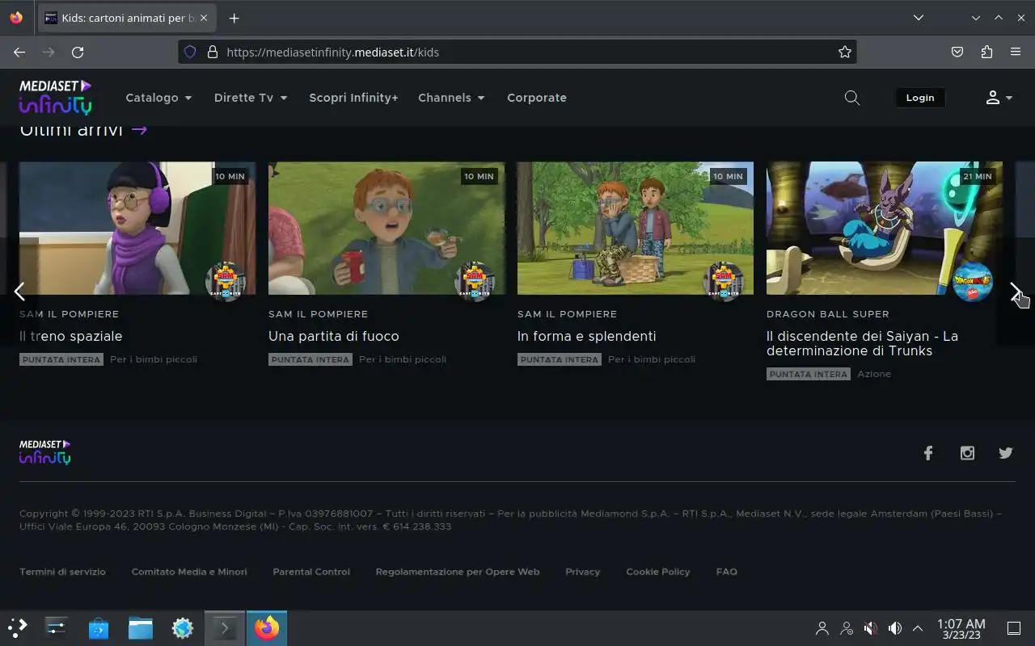Image resolution: width=1035 pixels, height=646 pixels.
Task: Expand the Channels dropdown menu
Action: click(451, 98)
